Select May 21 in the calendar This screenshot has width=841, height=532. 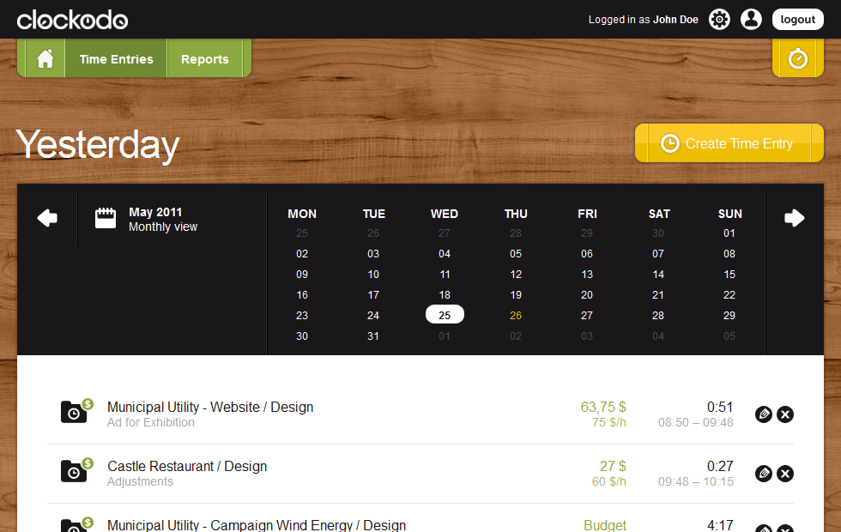[x=658, y=295]
